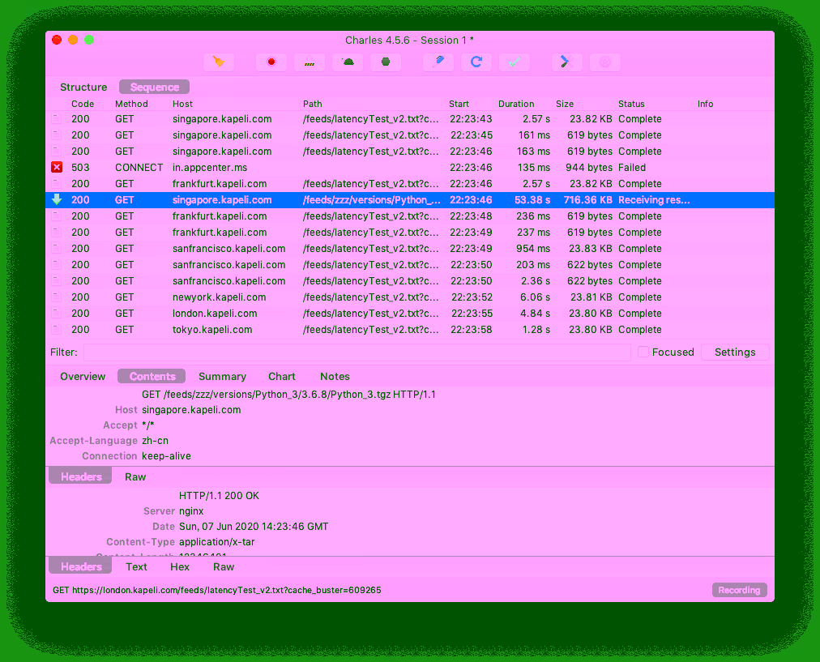This screenshot has height=662, width=820.
Task: Open settings gear icon in toolbar
Action: (x=605, y=62)
